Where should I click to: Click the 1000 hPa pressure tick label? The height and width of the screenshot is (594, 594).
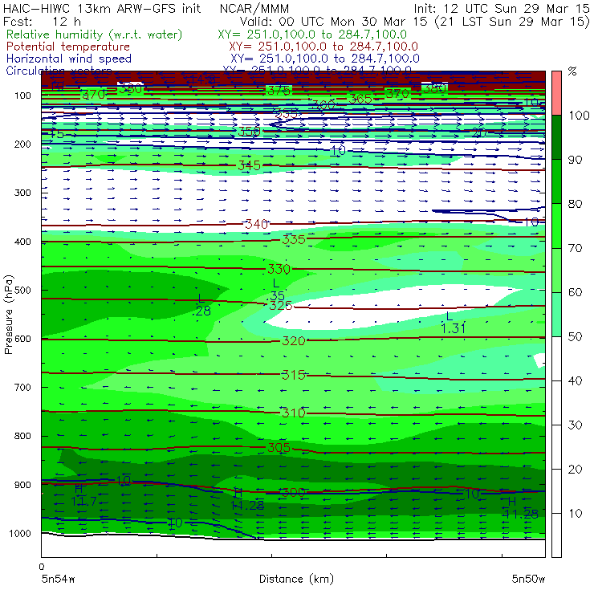[x=20, y=533]
